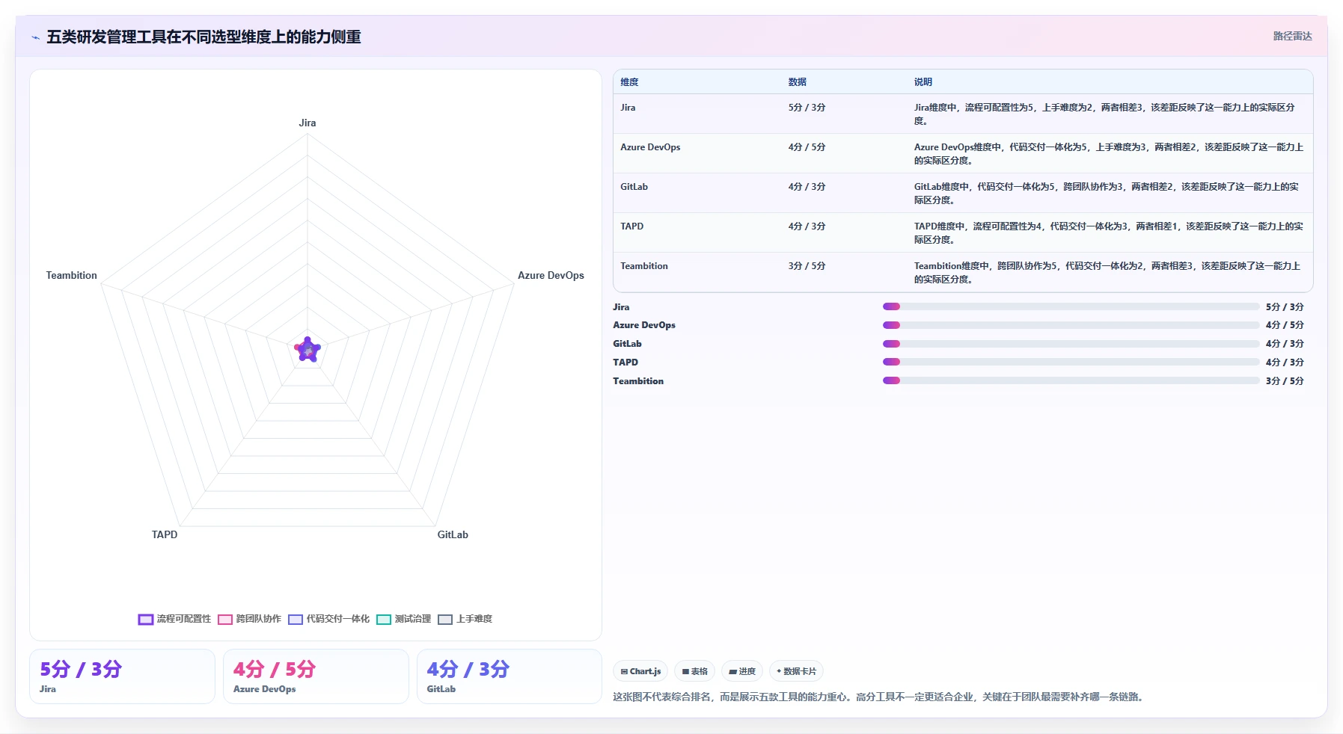
Task: Click the Teambition radar axis label
Action: pos(72,275)
